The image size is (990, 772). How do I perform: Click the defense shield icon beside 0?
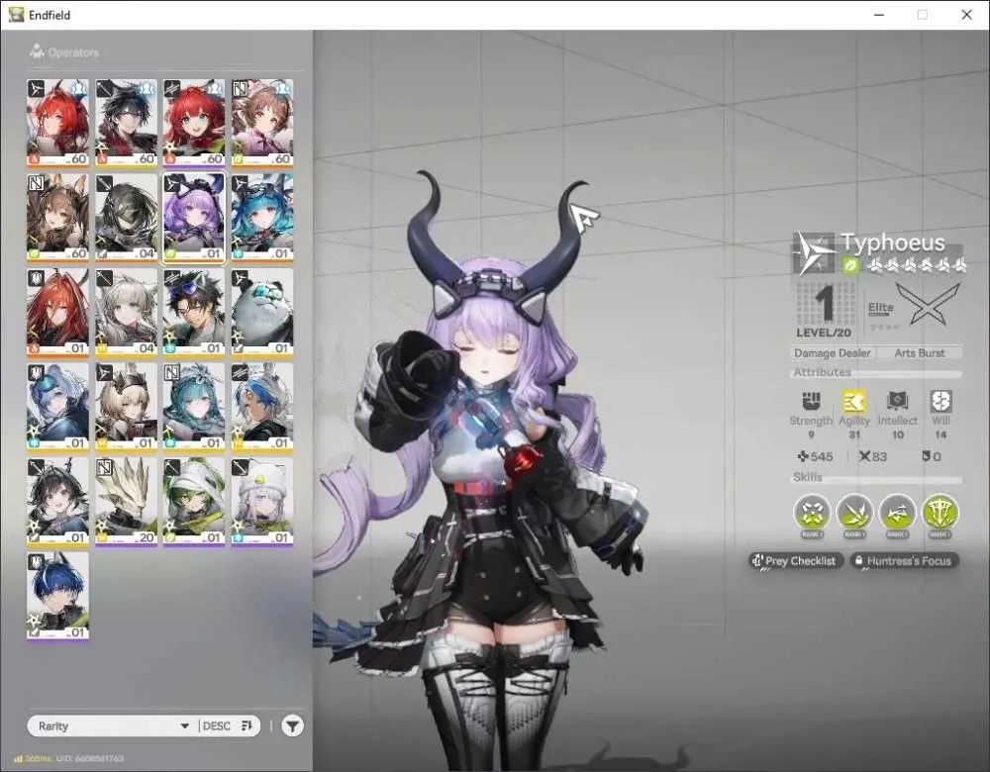click(926, 455)
